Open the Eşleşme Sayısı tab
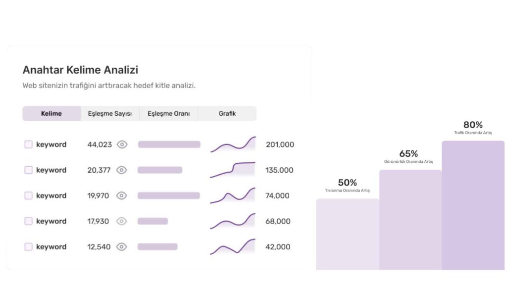The width and height of the screenshot is (507, 285). pos(110,113)
